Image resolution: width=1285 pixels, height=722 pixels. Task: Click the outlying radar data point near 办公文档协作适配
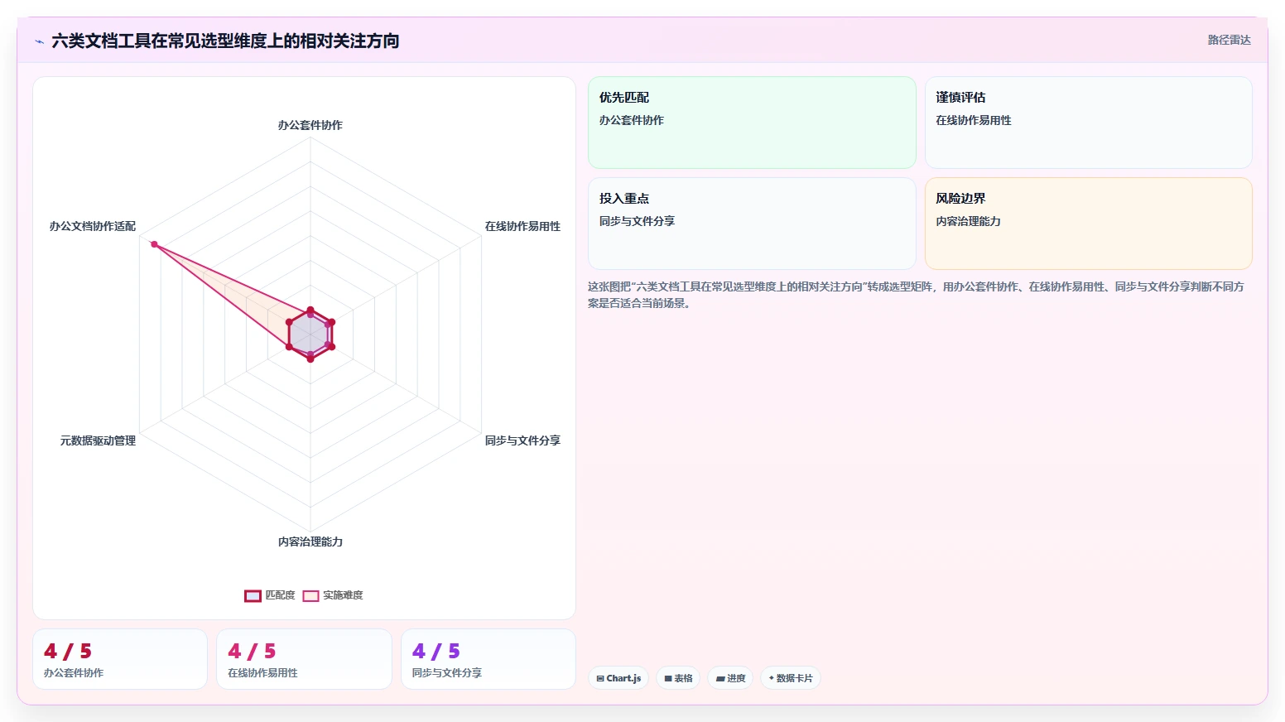tap(154, 244)
